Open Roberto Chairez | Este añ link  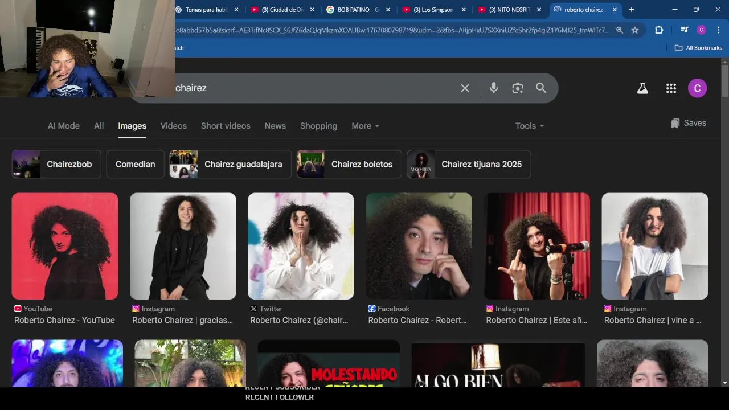536,320
